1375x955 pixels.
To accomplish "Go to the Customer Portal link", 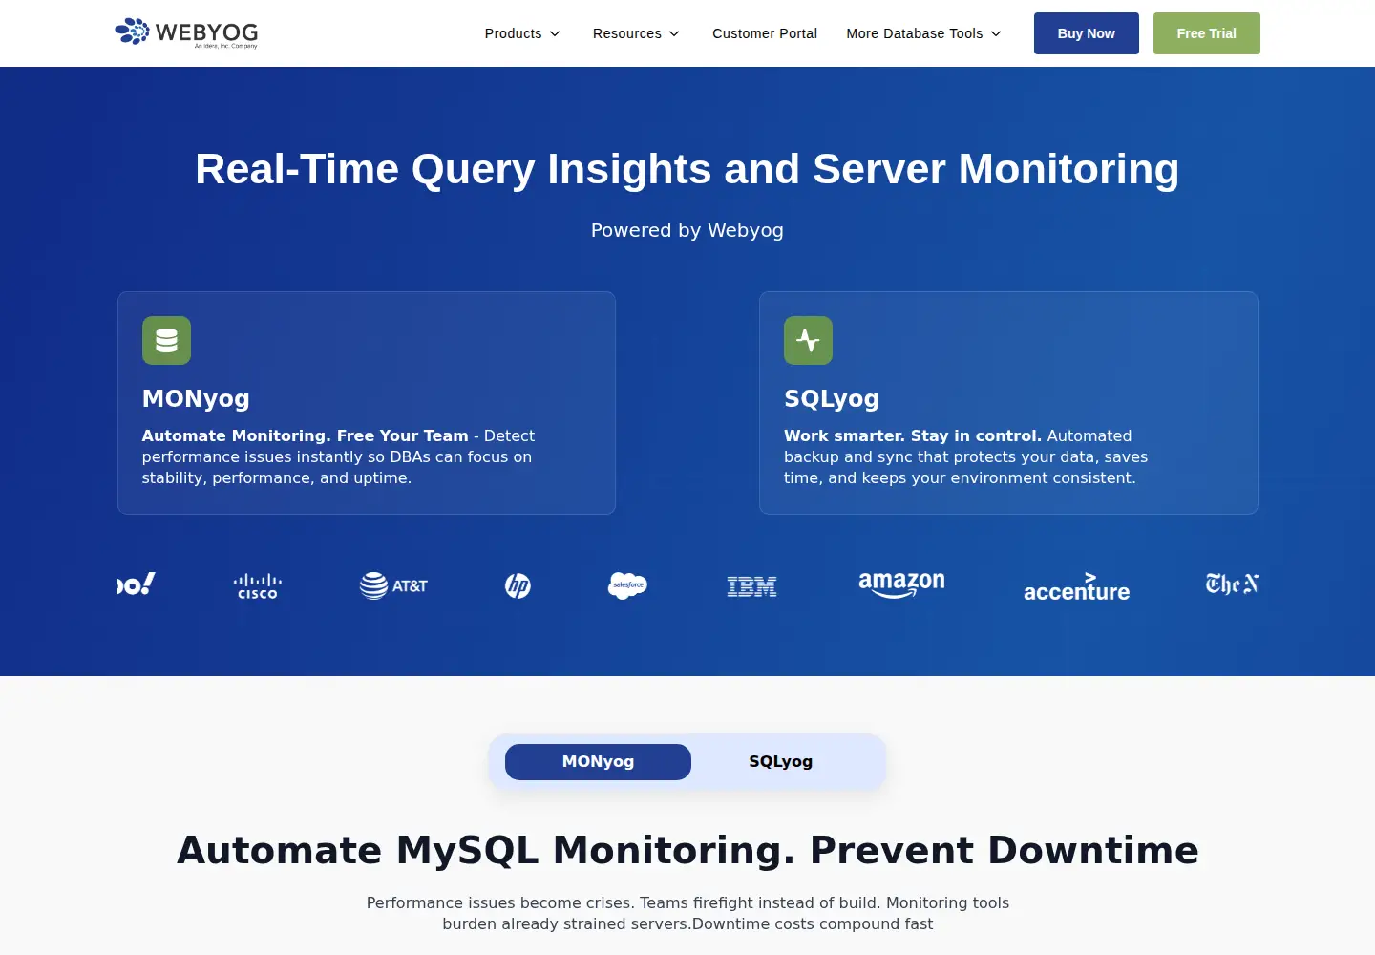I will pos(765,33).
